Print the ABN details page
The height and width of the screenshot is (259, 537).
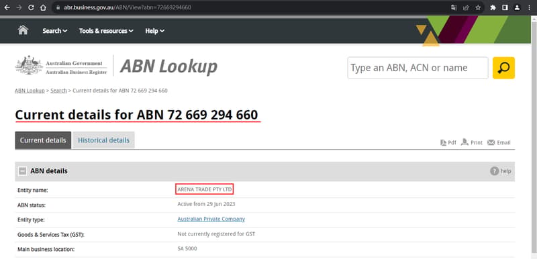472,142
